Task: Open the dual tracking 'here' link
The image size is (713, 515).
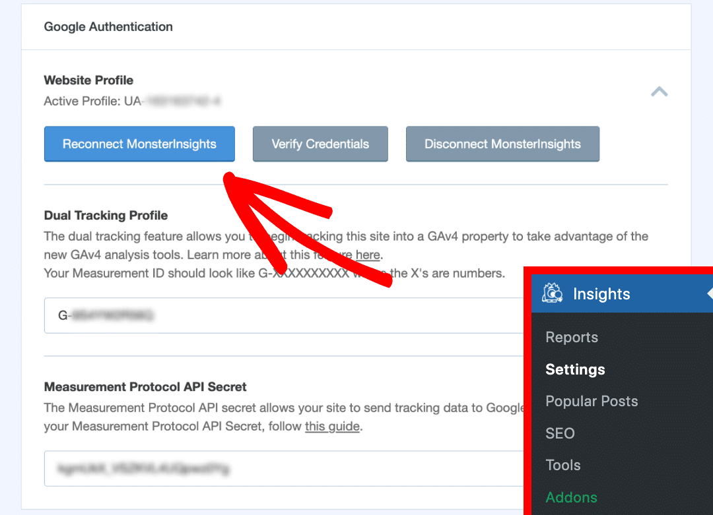Action: 368,255
